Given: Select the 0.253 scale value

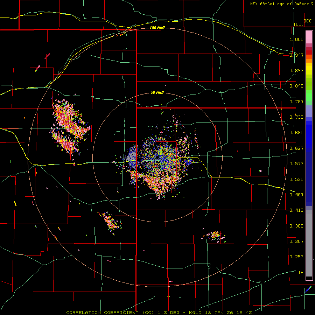Looking at the screenshot, I should click(296, 257).
